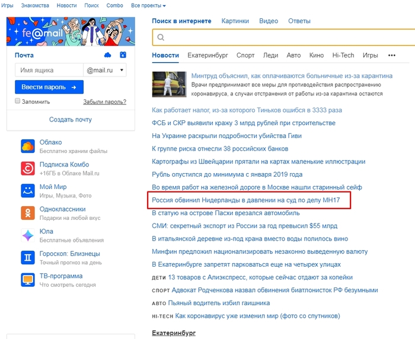Open Знакомства in the top navigation
415x339 pixels.
click(x=35, y=5)
